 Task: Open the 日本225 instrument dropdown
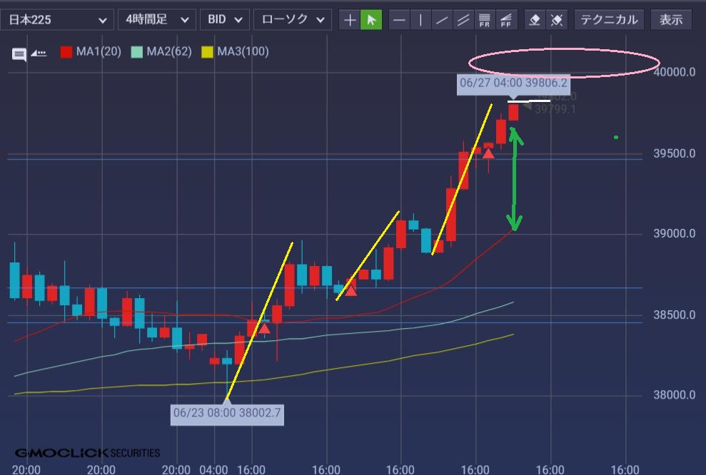point(57,20)
